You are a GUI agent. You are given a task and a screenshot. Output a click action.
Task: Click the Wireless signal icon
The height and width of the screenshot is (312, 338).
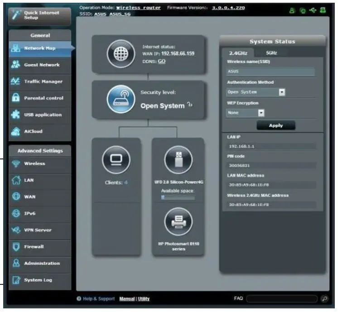point(16,164)
